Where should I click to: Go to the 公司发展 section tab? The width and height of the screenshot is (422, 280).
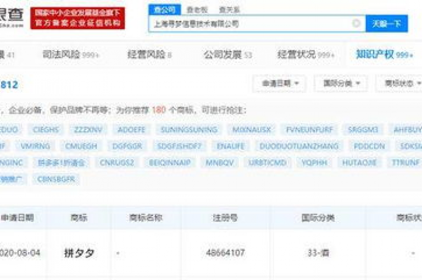[227, 54]
